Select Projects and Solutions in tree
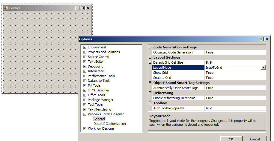This screenshot has height=141, width=274. coord(104,52)
